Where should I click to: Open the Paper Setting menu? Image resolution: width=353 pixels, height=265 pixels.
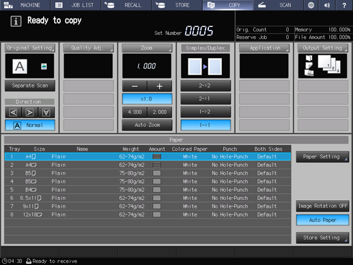click(322, 157)
